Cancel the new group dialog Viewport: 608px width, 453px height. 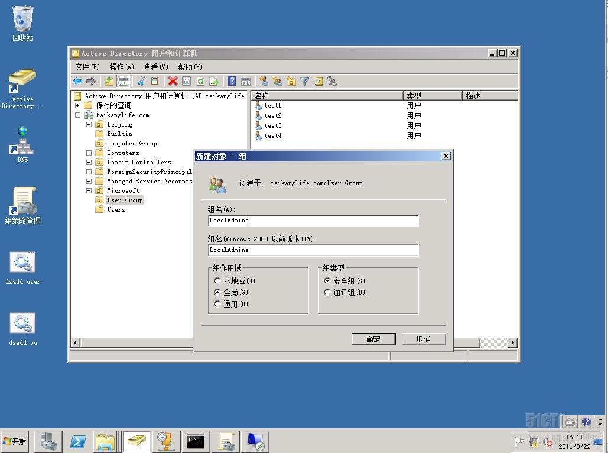pyautogui.click(x=424, y=339)
